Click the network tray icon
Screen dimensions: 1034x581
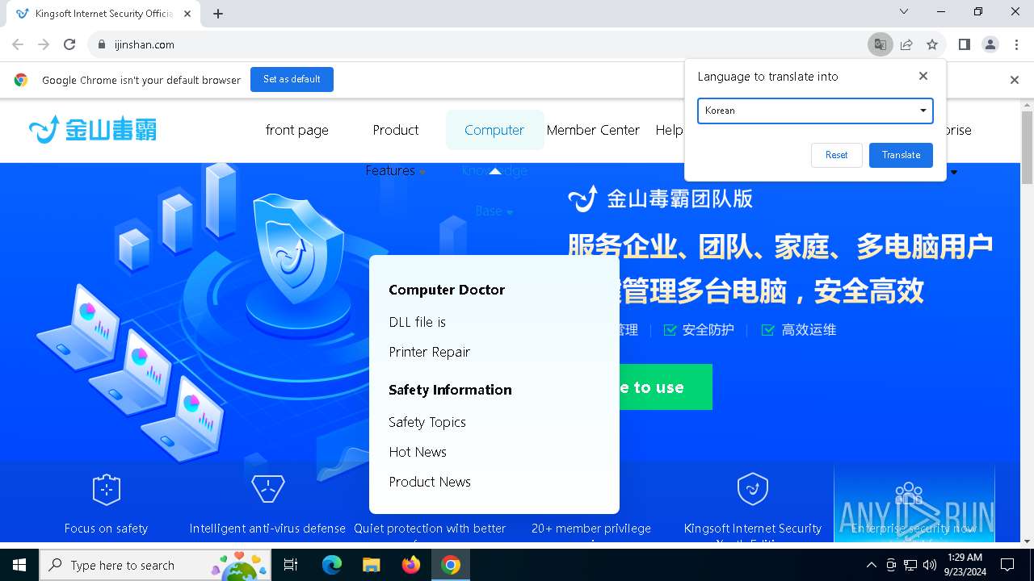point(910,565)
